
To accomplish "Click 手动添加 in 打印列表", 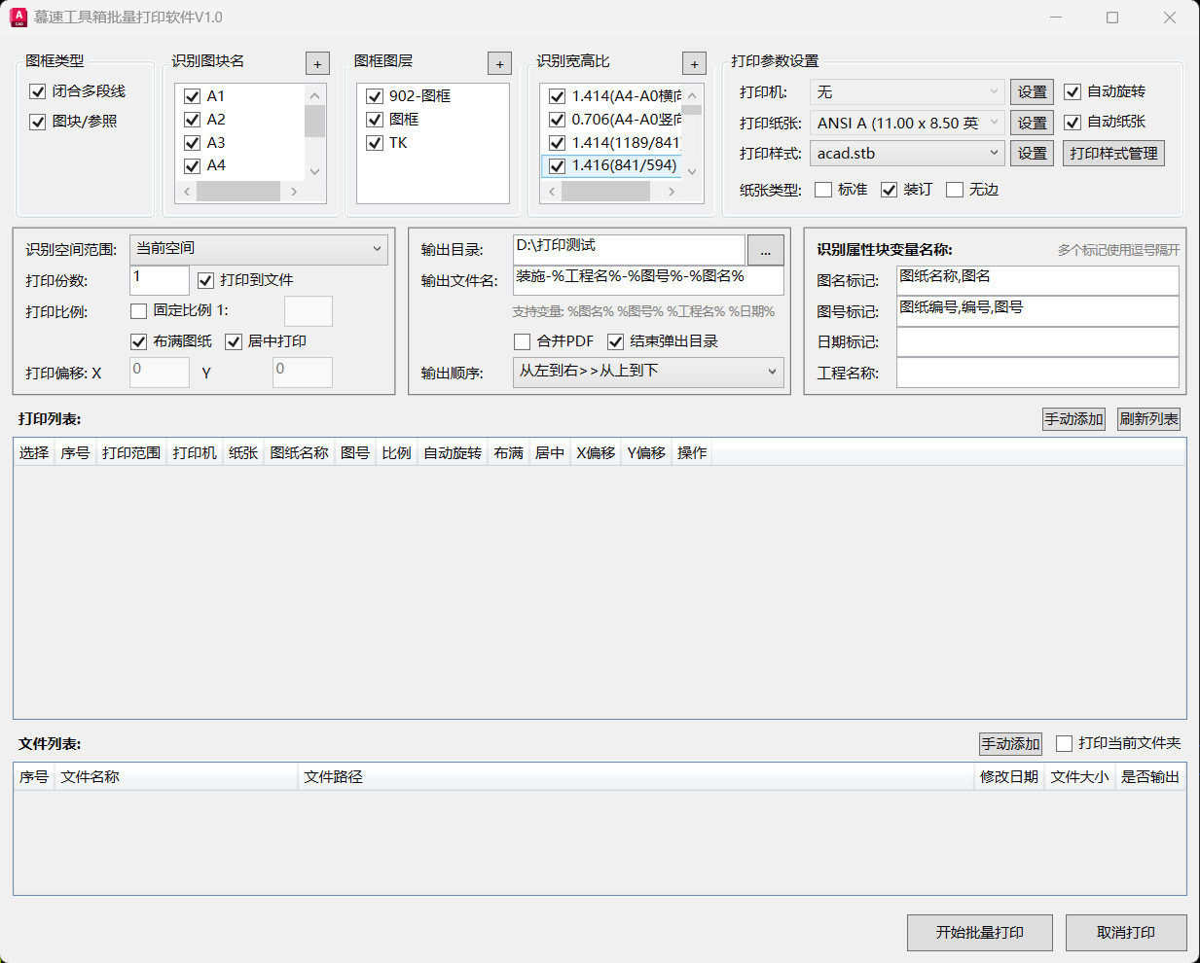I will (x=1073, y=419).
